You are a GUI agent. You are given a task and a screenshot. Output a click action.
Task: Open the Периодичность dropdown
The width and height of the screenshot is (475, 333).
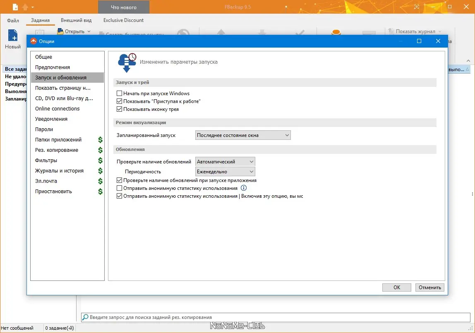(225, 171)
